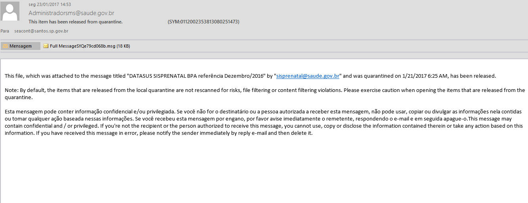Click sender address Administradorsms@saude.gov.br
The height and width of the screenshot is (203, 528).
(71, 13)
